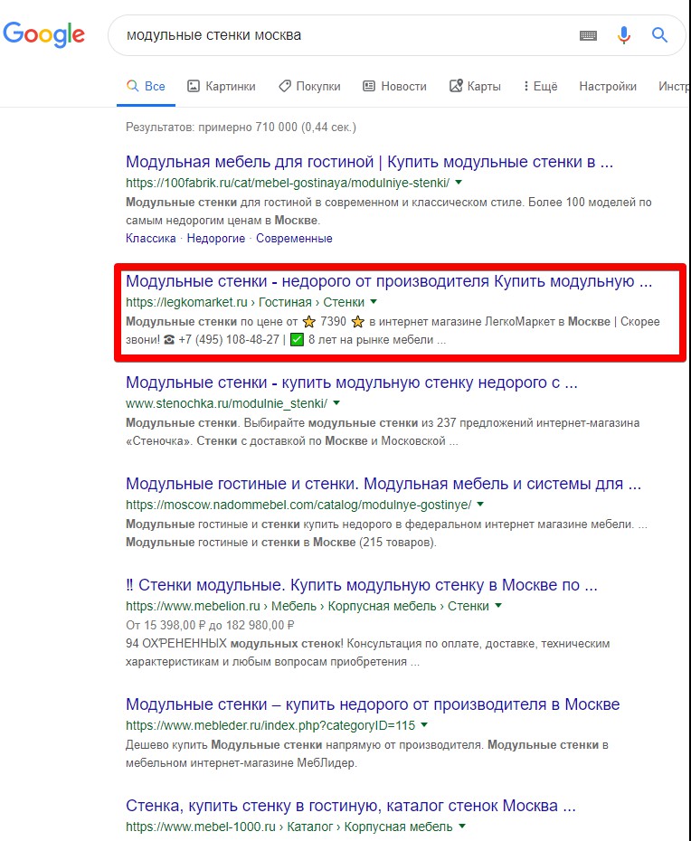Click price range 'От 15 398,00 ₽ до 182 980,00 ₽'
The width and height of the screenshot is (691, 841).
pyautogui.click(x=211, y=625)
